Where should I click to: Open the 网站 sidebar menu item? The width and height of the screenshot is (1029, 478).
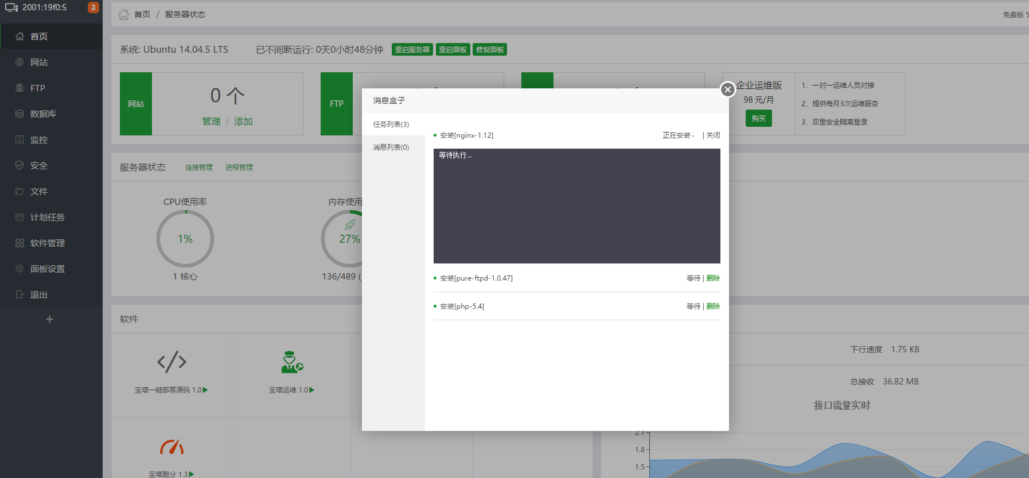point(38,62)
